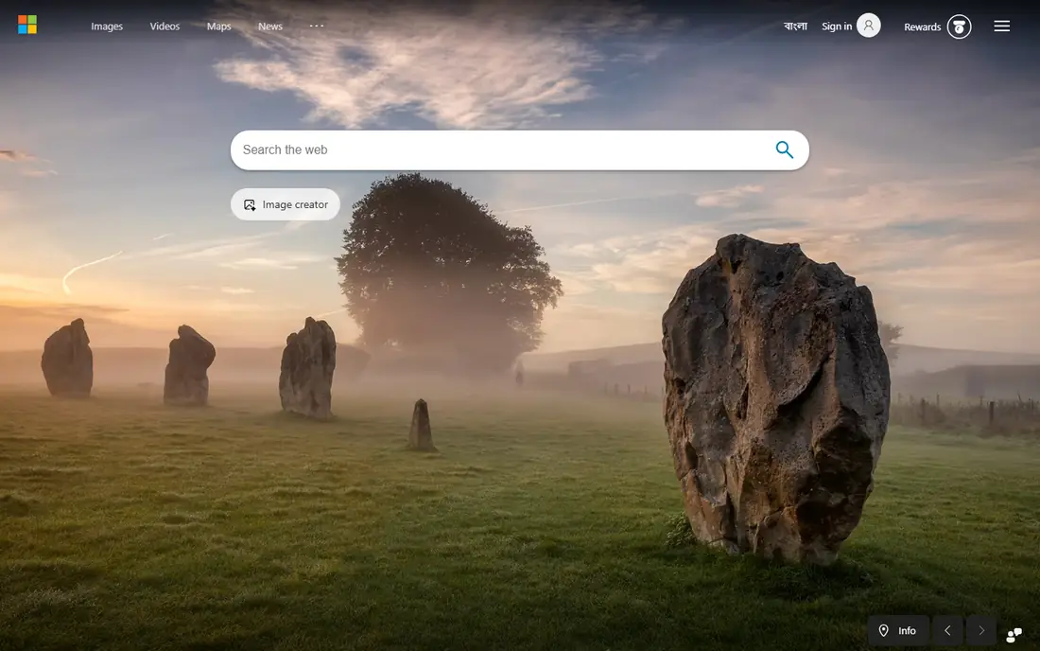Open the Videos search tab
Image resolution: width=1040 pixels, height=651 pixels.
pos(165,26)
